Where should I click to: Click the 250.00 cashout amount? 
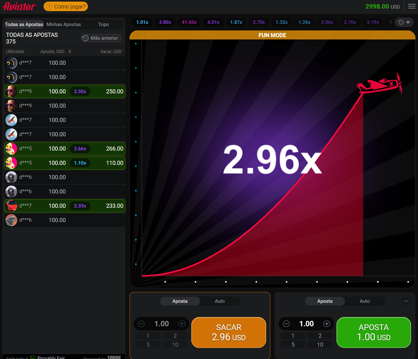click(115, 91)
